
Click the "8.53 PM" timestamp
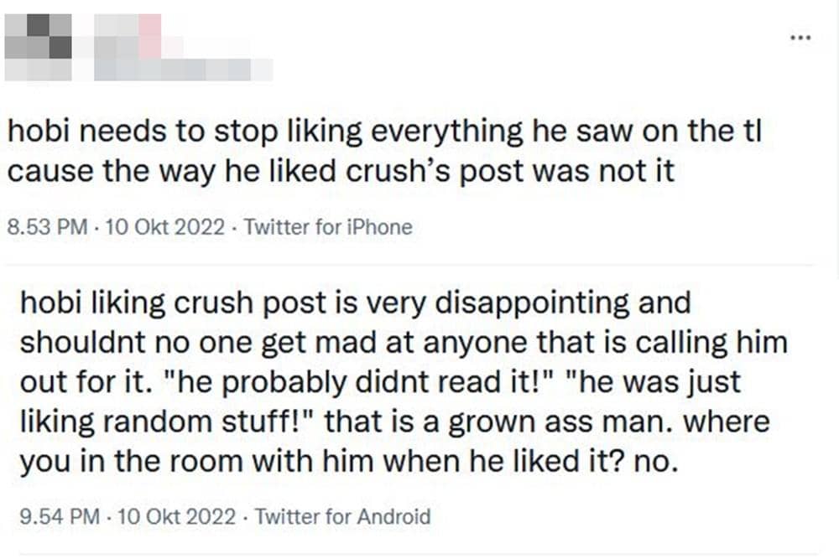point(46,227)
